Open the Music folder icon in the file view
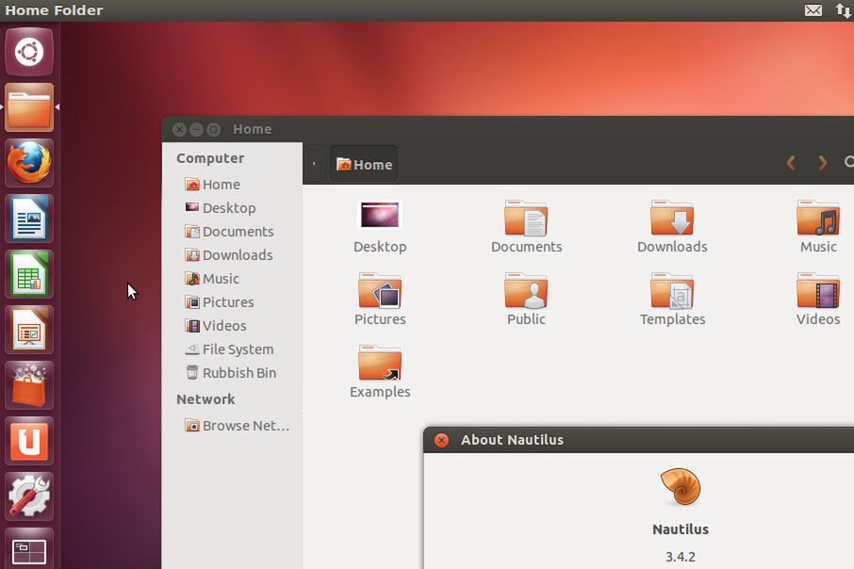Image resolution: width=854 pixels, height=569 pixels. (818, 218)
